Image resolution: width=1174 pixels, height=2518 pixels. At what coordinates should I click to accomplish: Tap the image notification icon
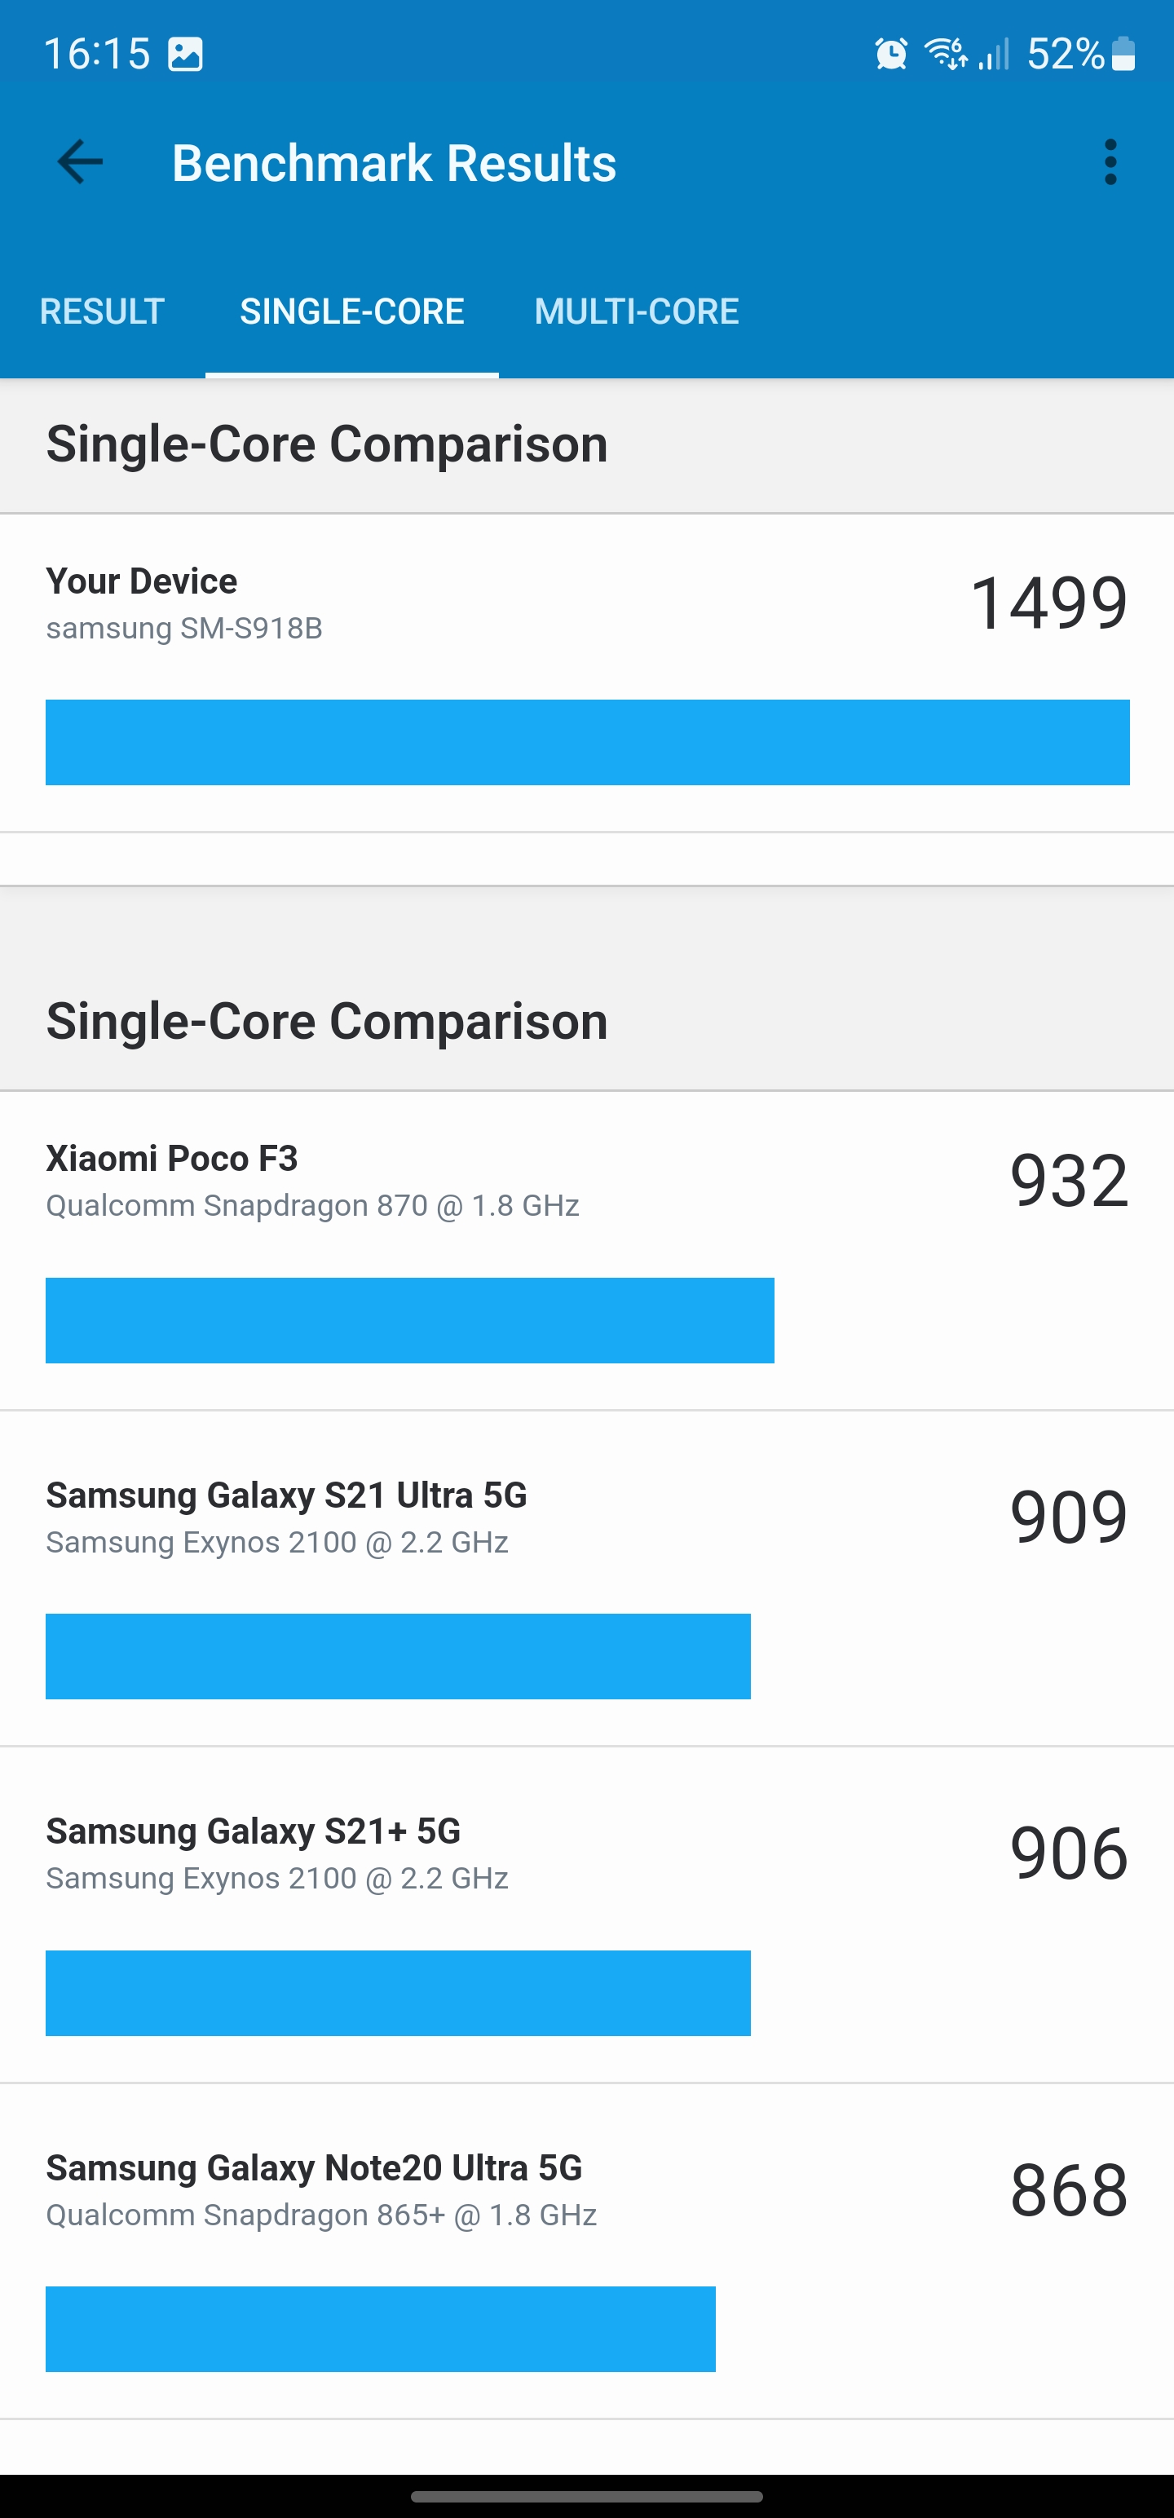coord(186,54)
